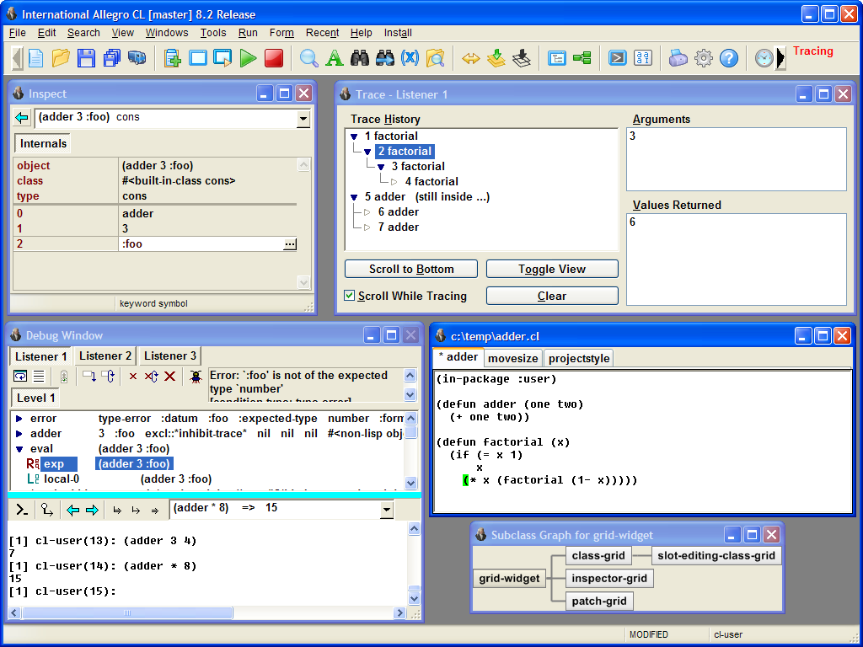
Task: Collapse the eval stack frame
Action: pyautogui.click(x=19, y=449)
